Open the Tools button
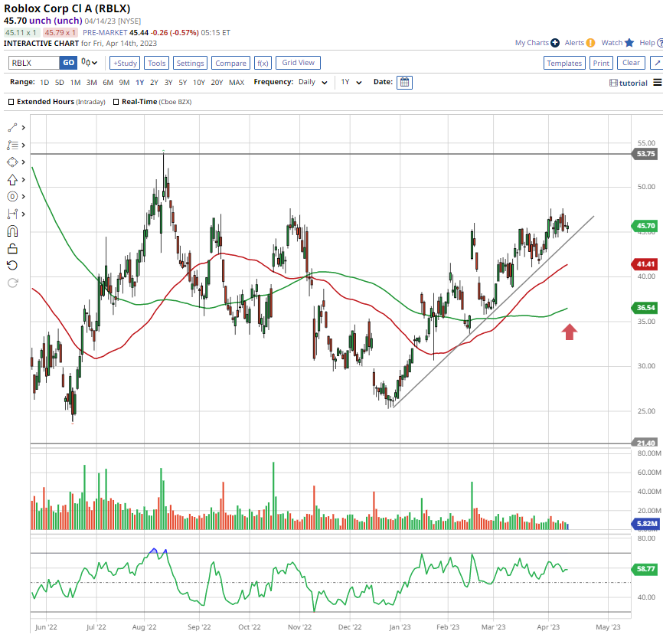663x641 pixels. (x=156, y=63)
